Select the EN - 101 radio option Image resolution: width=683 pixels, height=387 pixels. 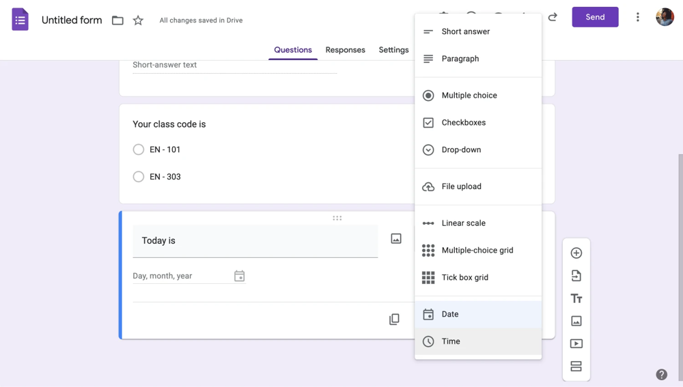pyautogui.click(x=139, y=149)
